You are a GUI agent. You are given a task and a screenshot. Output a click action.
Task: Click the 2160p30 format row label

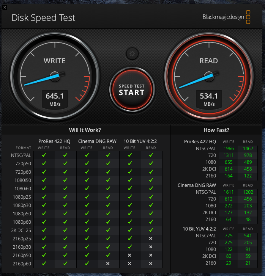[x=22, y=247]
